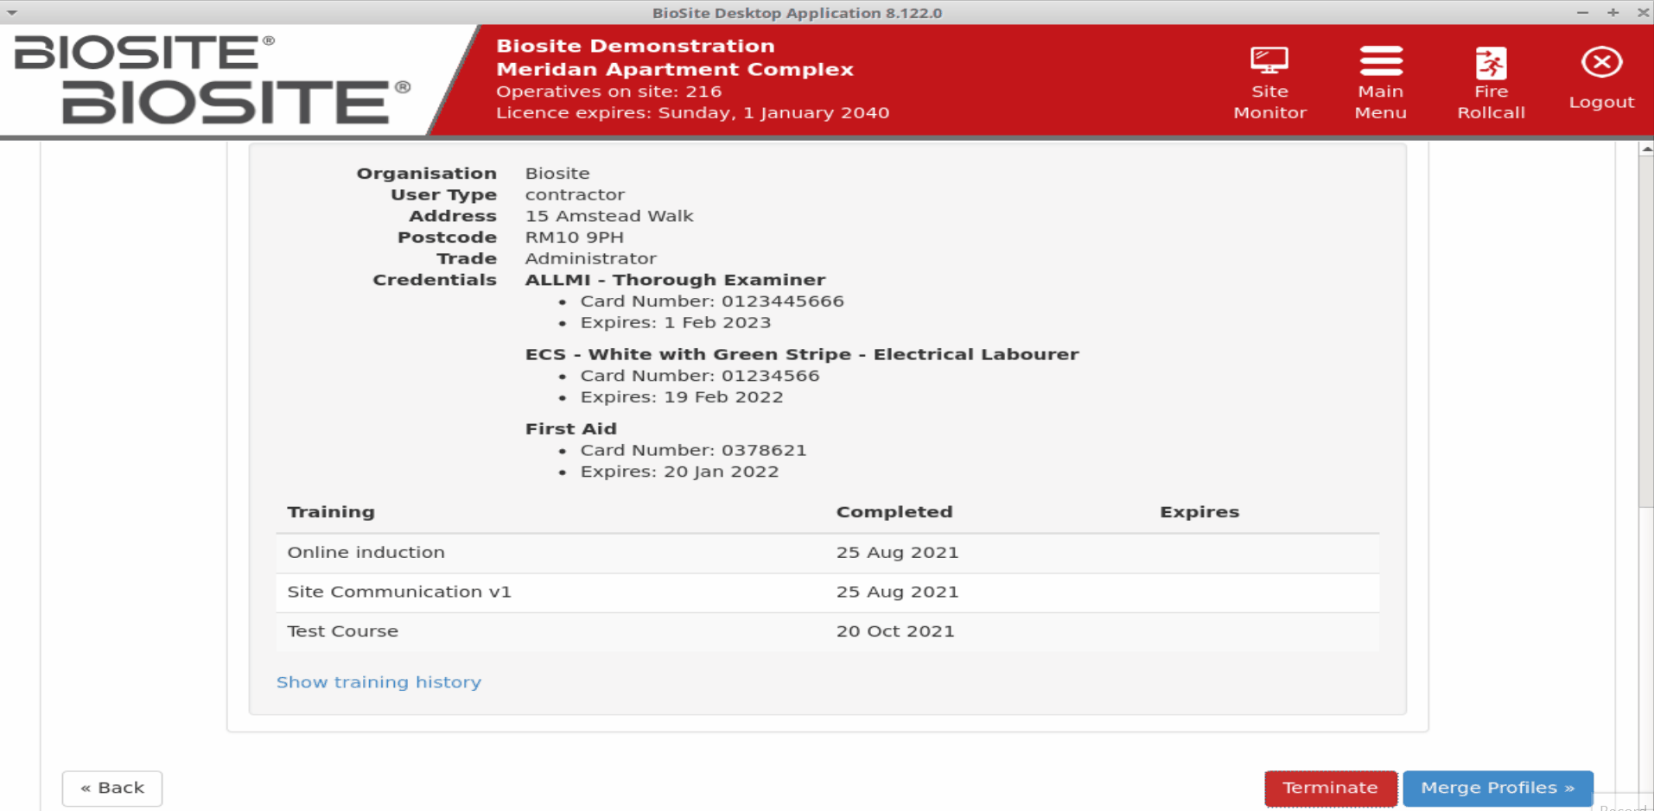Click the User Type value contractor

pos(575,195)
